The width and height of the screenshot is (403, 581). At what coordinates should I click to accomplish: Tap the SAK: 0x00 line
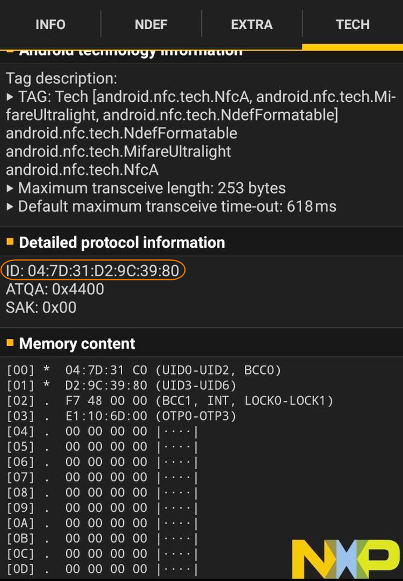(41, 307)
